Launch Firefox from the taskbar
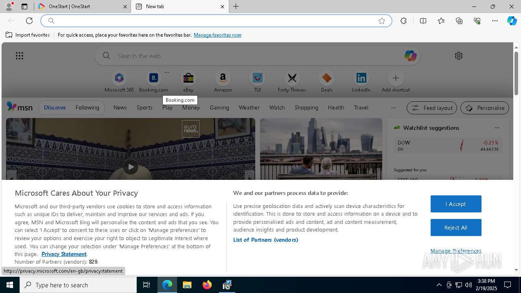Image resolution: width=521 pixels, height=293 pixels. (207, 285)
